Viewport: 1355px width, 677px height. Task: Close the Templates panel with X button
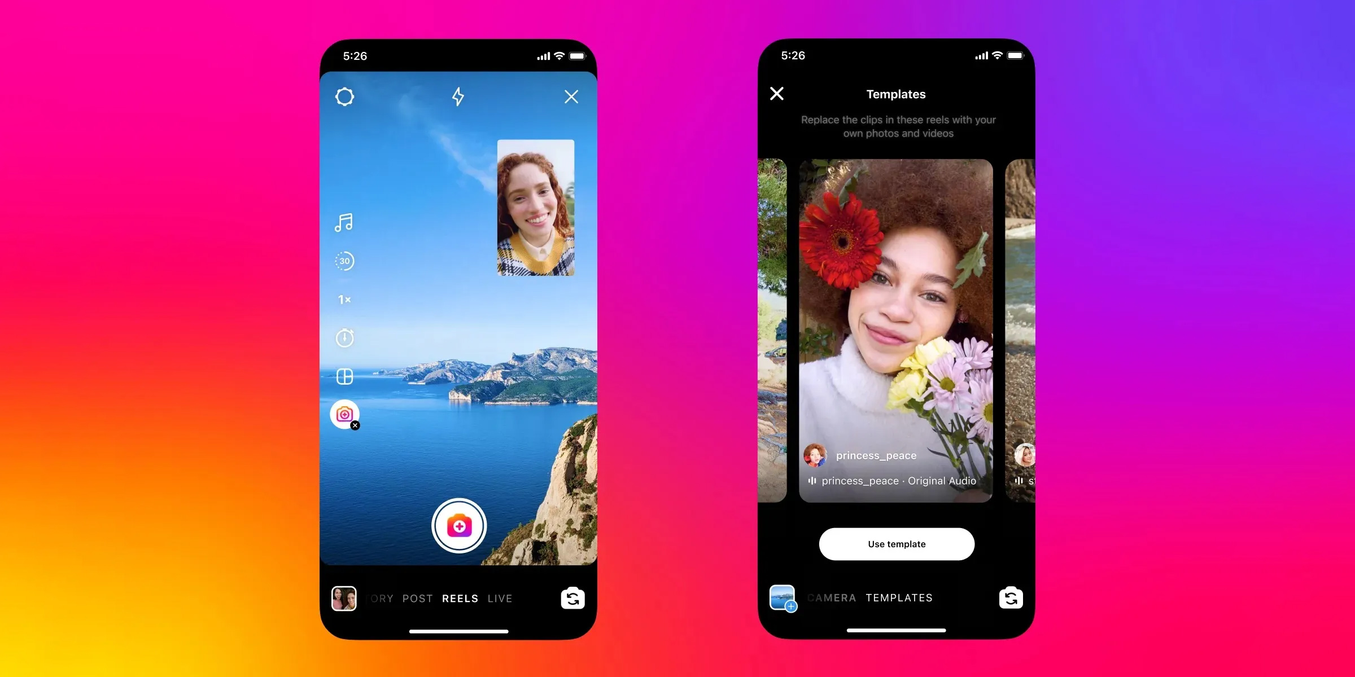(x=776, y=93)
